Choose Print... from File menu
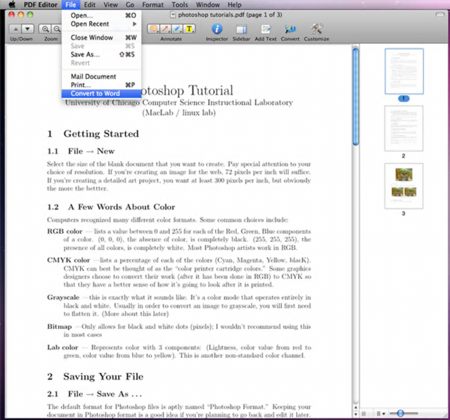 pyautogui.click(x=101, y=85)
